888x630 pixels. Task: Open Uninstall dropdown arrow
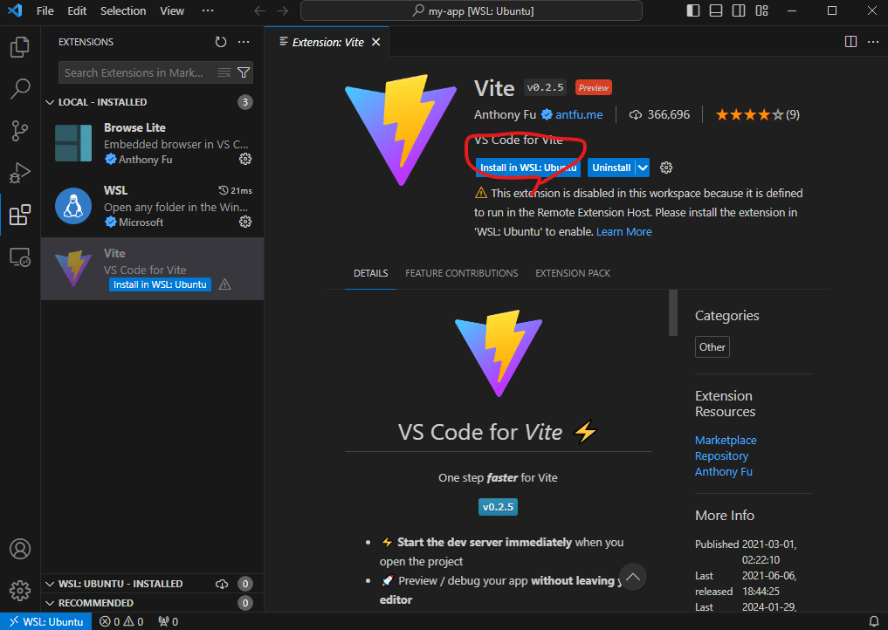[x=643, y=168]
